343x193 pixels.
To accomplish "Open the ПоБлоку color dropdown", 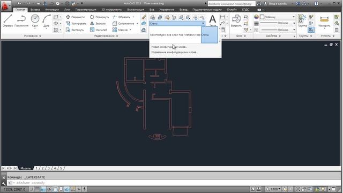I will (294, 17).
